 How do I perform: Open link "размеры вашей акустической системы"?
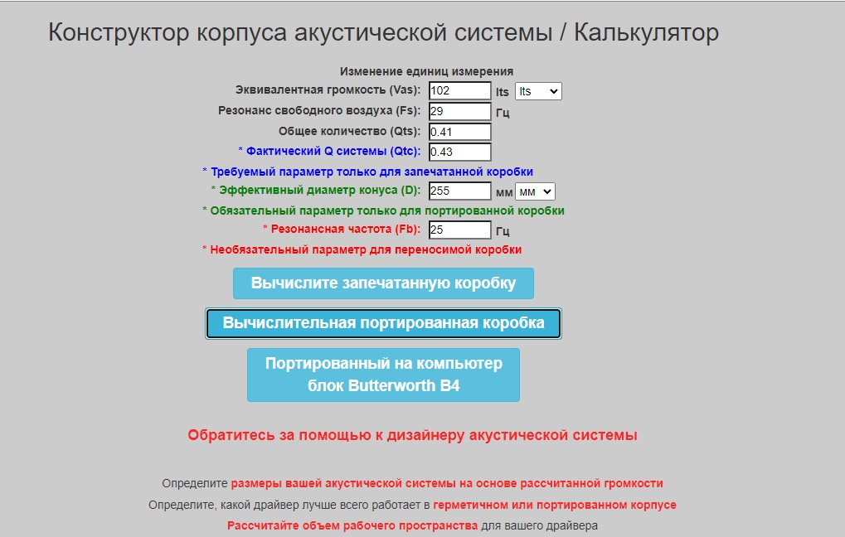[447, 484]
